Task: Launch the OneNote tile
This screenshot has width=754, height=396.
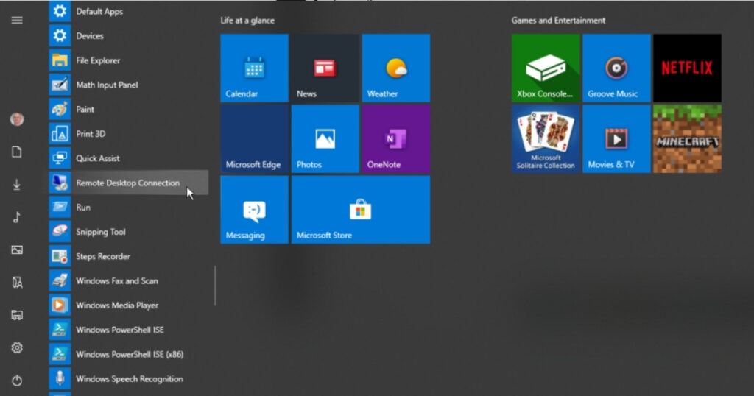Action: click(x=395, y=138)
